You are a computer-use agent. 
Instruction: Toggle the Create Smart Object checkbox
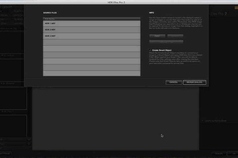[x=150, y=50]
